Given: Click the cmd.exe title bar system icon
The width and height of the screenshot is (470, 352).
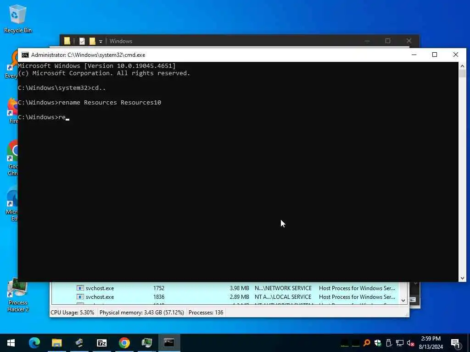Looking at the screenshot, I should click(25, 55).
